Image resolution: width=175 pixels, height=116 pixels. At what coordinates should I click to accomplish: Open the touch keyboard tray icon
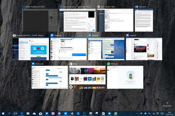point(162,113)
